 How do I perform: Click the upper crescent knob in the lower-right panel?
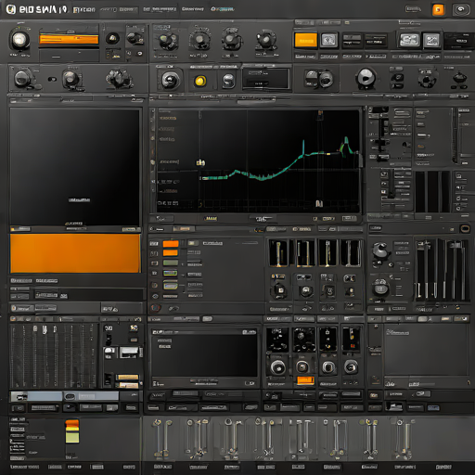pos(380,250)
